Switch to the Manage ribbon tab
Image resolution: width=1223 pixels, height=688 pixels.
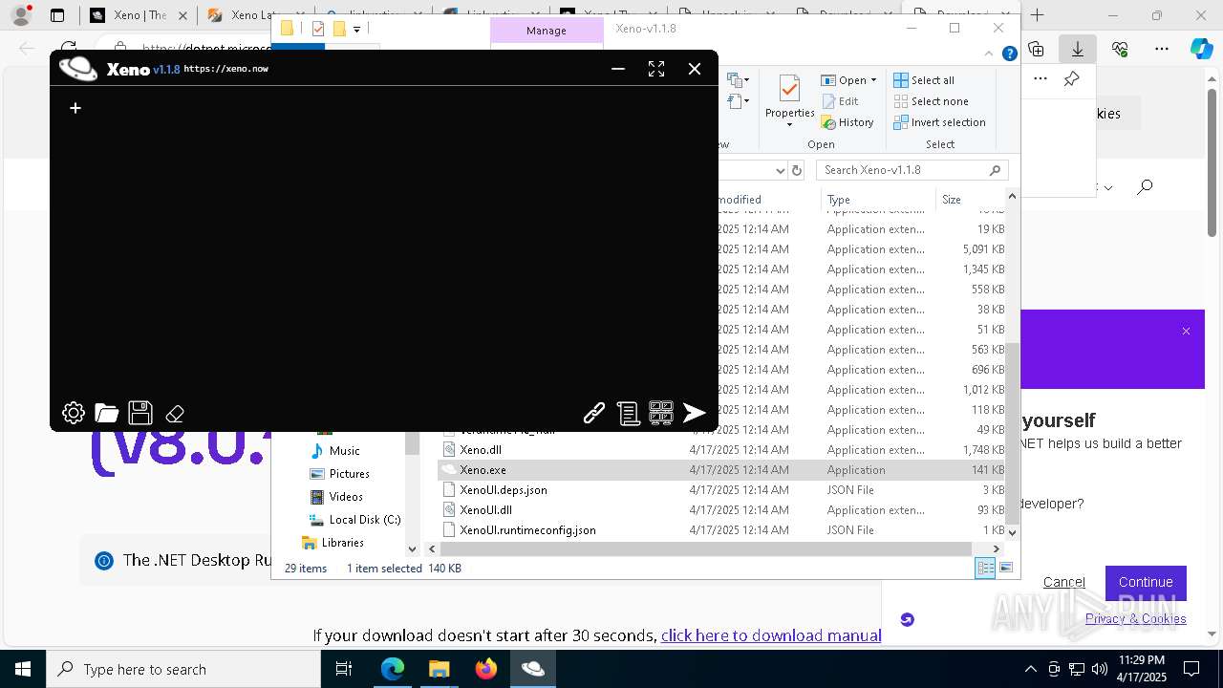pyautogui.click(x=547, y=31)
